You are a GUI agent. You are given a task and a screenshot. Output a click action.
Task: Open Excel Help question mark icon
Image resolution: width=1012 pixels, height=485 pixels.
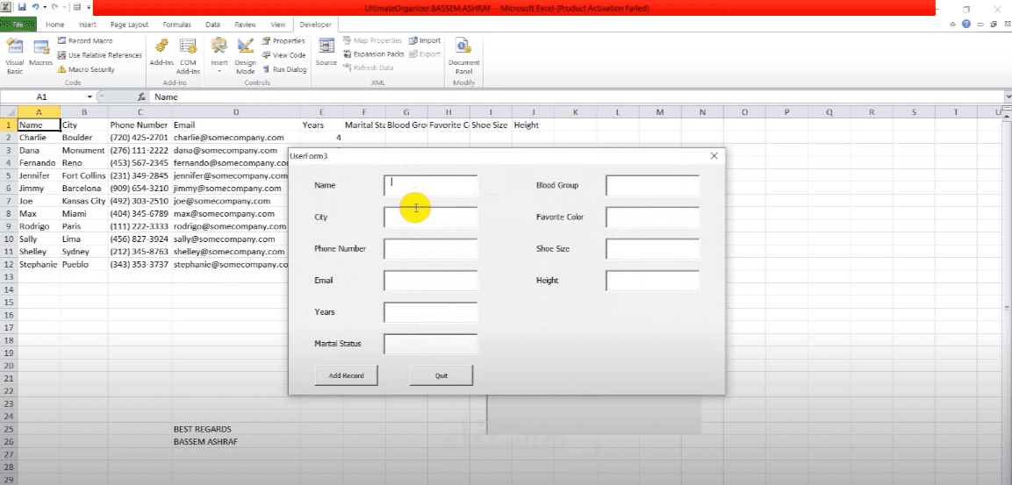(x=966, y=24)
